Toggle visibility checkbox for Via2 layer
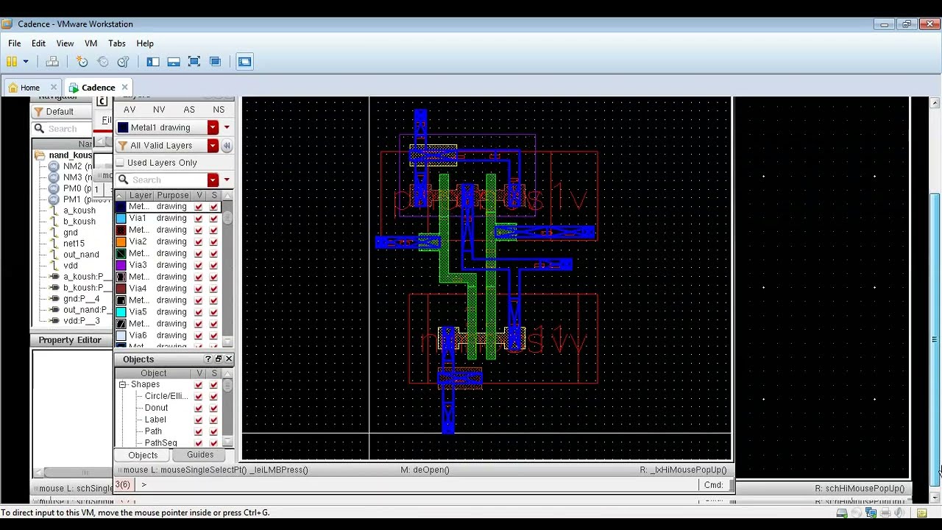The height and width of the screenshot is (530, 942). click(199, 241)
